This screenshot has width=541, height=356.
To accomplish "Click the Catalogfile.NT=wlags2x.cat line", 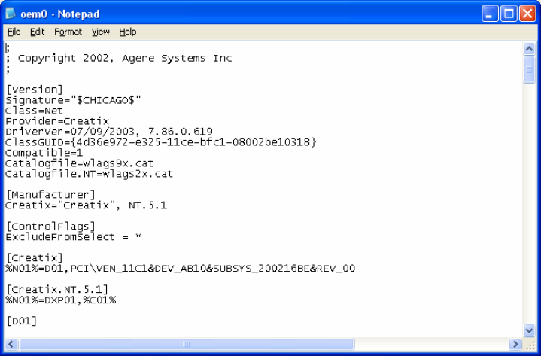I will (x=90, y=174).
